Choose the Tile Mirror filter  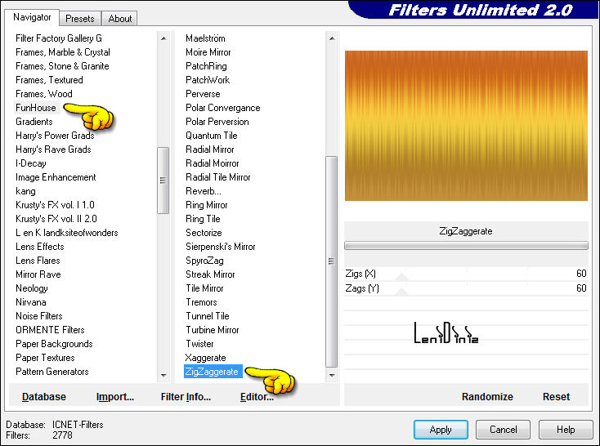(204, 288)
